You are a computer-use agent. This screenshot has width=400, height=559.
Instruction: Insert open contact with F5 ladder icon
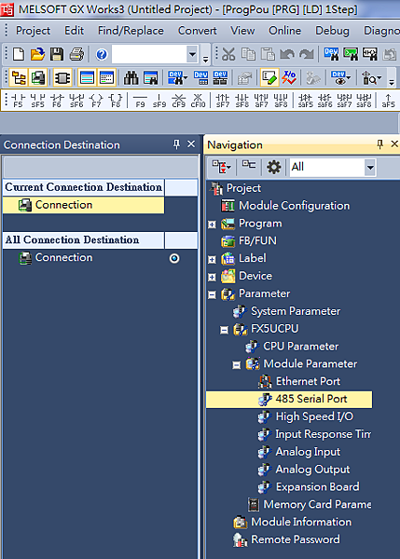[19, 101]
